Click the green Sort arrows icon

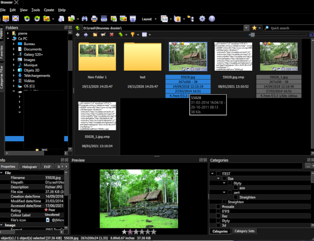(121, 35)
